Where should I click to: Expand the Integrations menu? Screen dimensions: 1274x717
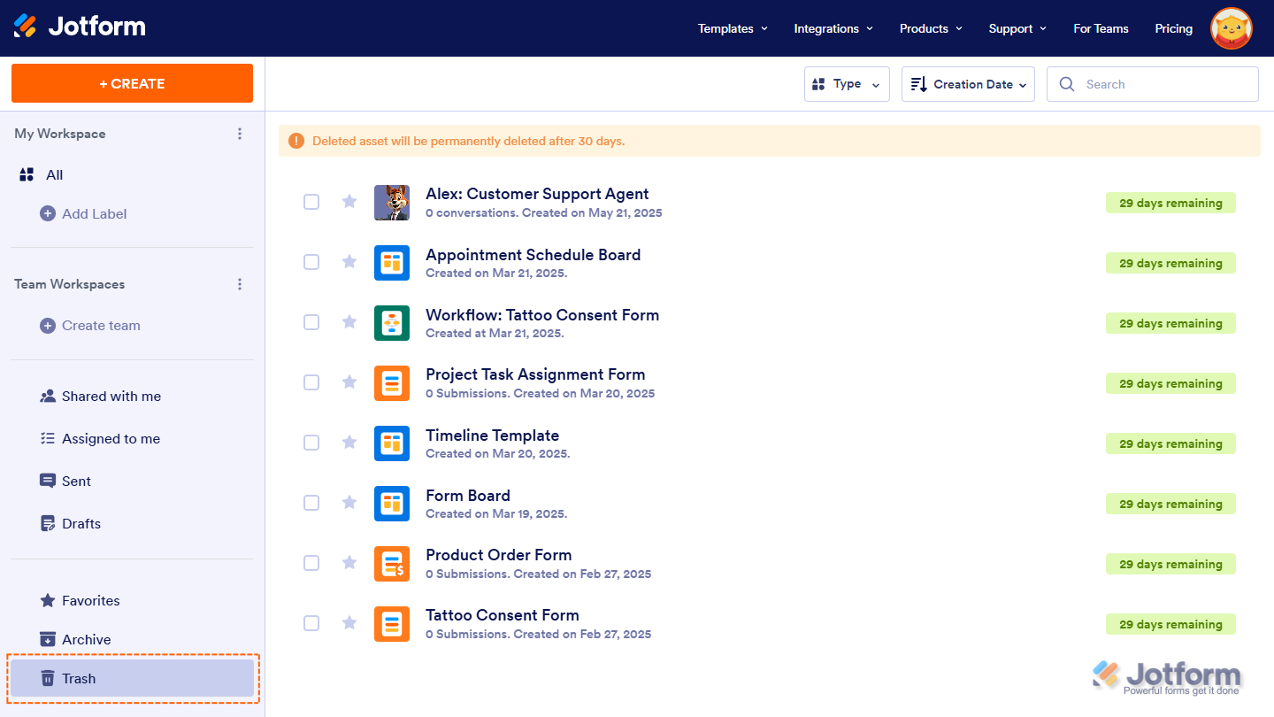833,28
